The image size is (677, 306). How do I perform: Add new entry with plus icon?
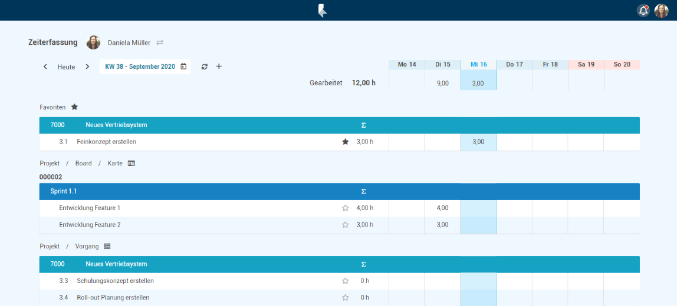click(x=219, y=66)
